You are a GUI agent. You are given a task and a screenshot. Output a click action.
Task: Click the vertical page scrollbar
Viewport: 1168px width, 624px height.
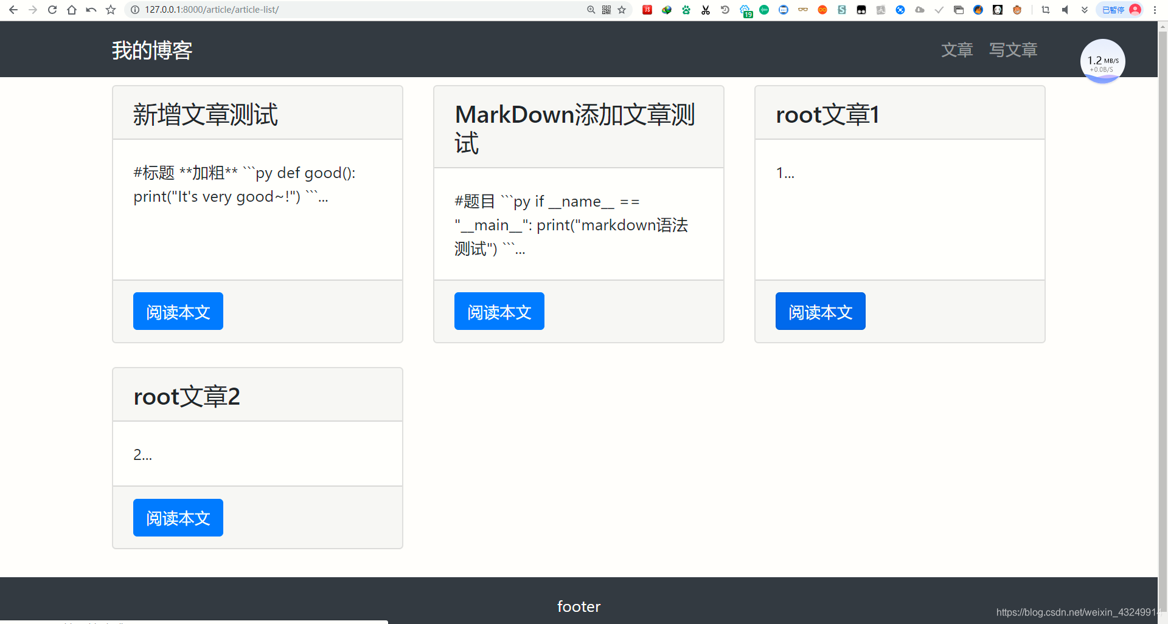tap(1163, 322)
